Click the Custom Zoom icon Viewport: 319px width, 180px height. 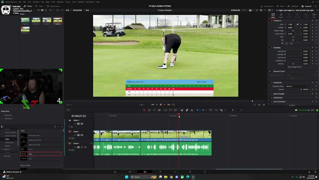click(x=221, y=110)
